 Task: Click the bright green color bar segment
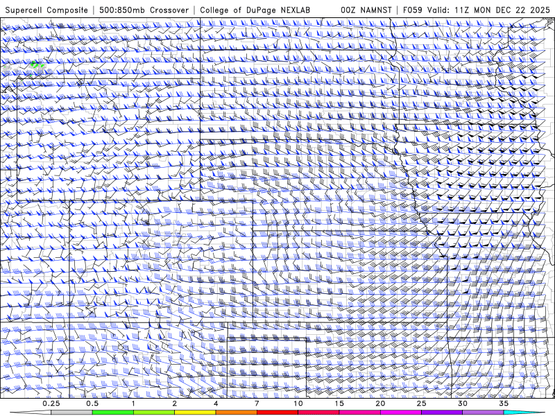point(113,413)
